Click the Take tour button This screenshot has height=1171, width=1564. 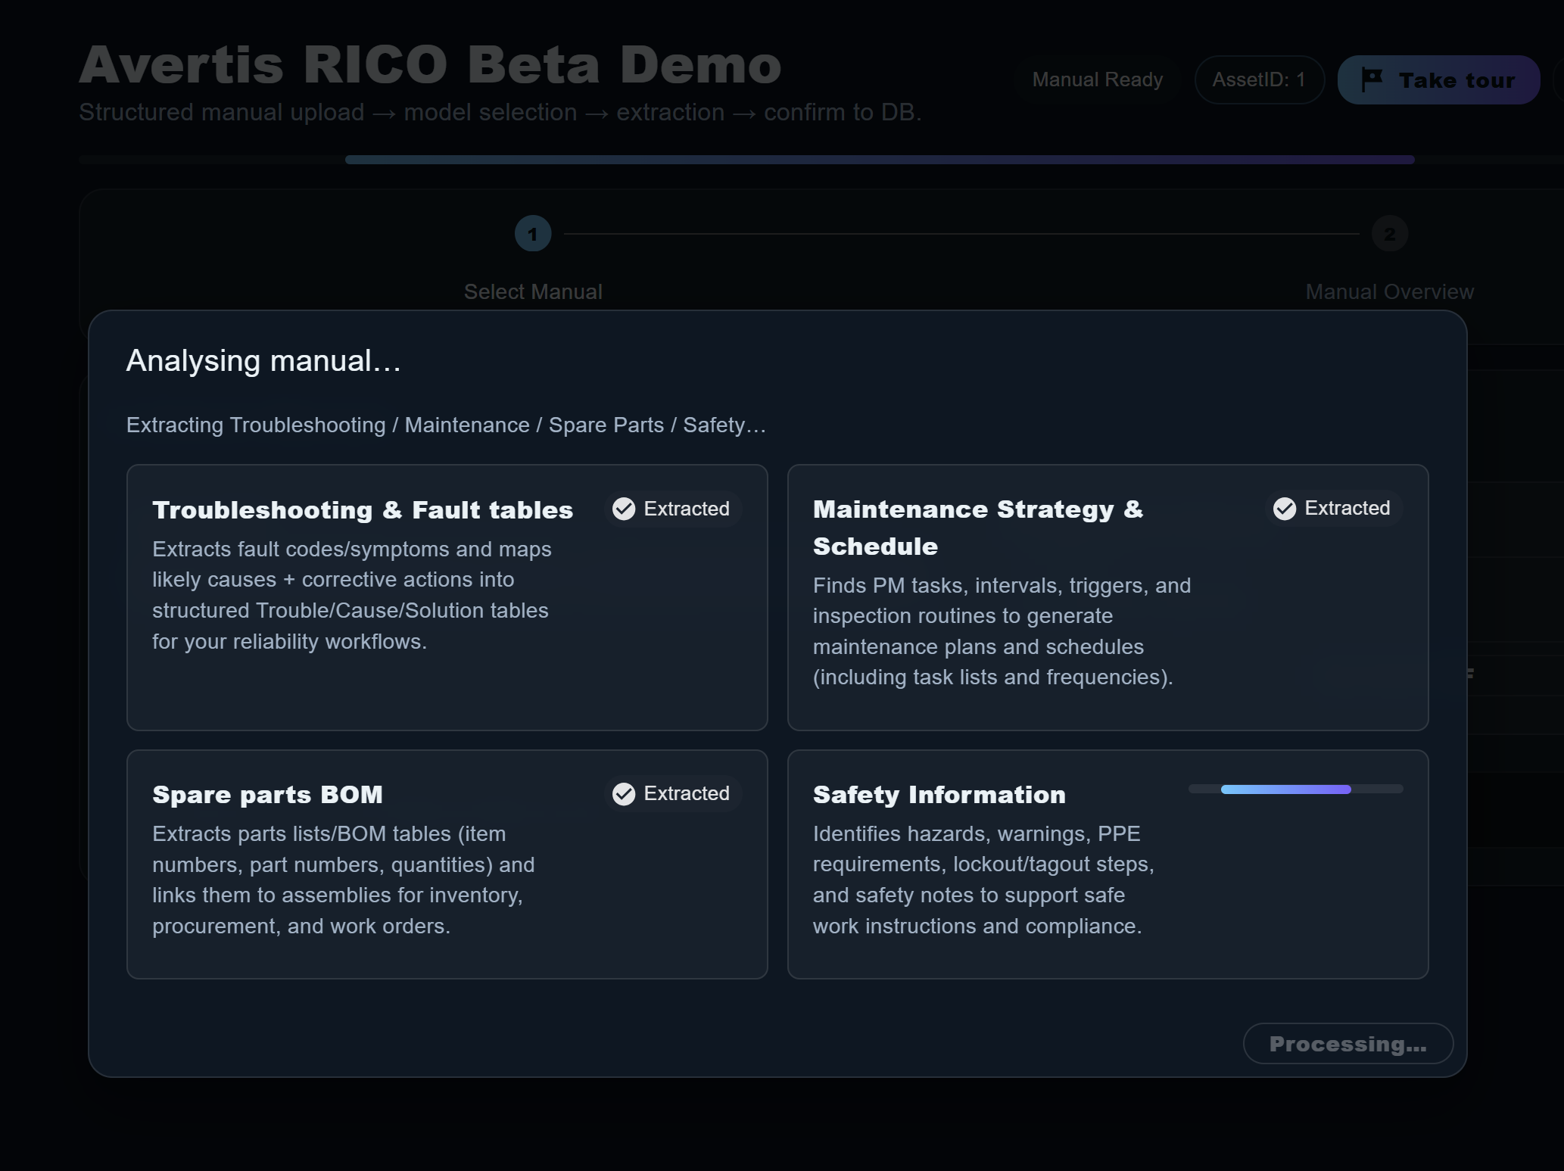click(x=1438, y=79)
